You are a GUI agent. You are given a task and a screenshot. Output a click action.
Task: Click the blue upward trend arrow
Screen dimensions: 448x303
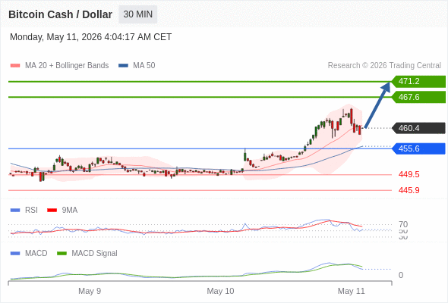[377, 105]
